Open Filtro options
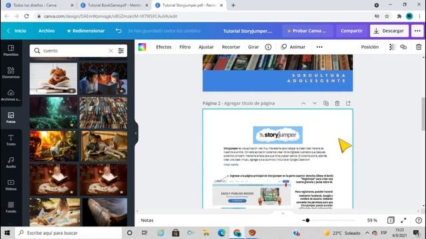The width and height of the screenshot is (426, 239). point(185,47)
